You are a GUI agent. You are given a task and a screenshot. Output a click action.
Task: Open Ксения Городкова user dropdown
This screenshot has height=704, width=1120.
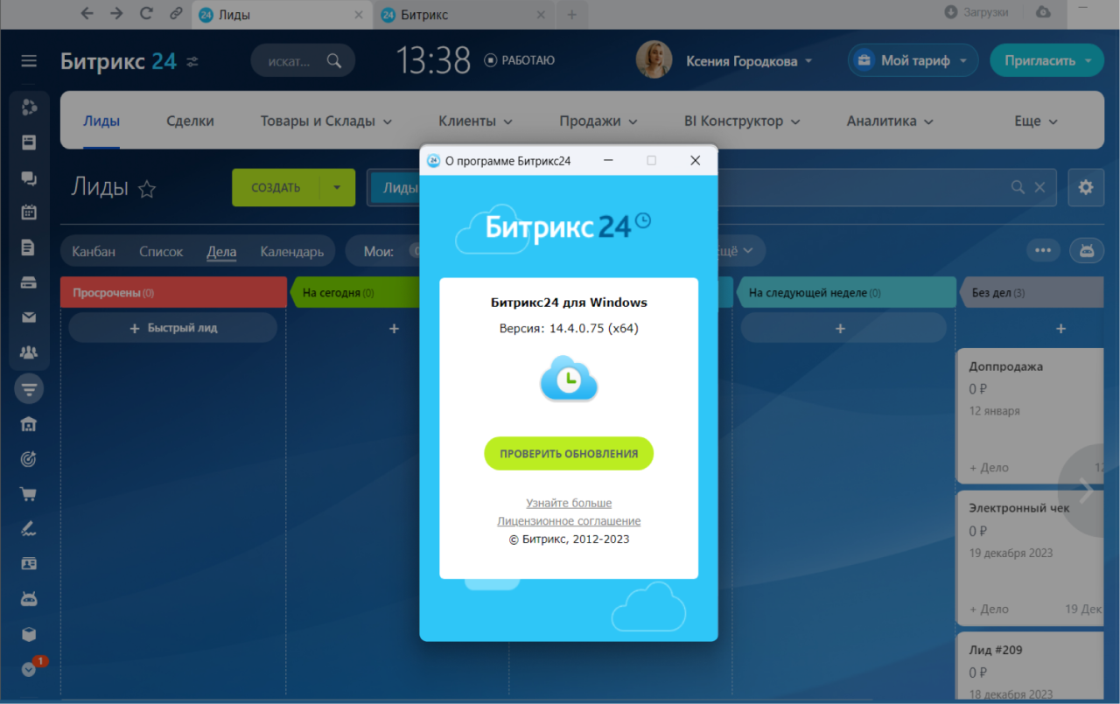point(749,61)
